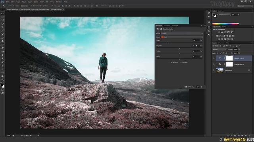Viewport: 254px width, 142px height.
Task: Open the Filter menu
Action: 42,2
